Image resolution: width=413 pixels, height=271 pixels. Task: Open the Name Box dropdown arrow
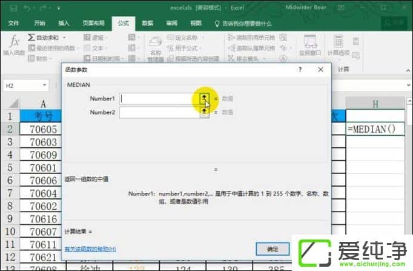click(x=45, y=85)
